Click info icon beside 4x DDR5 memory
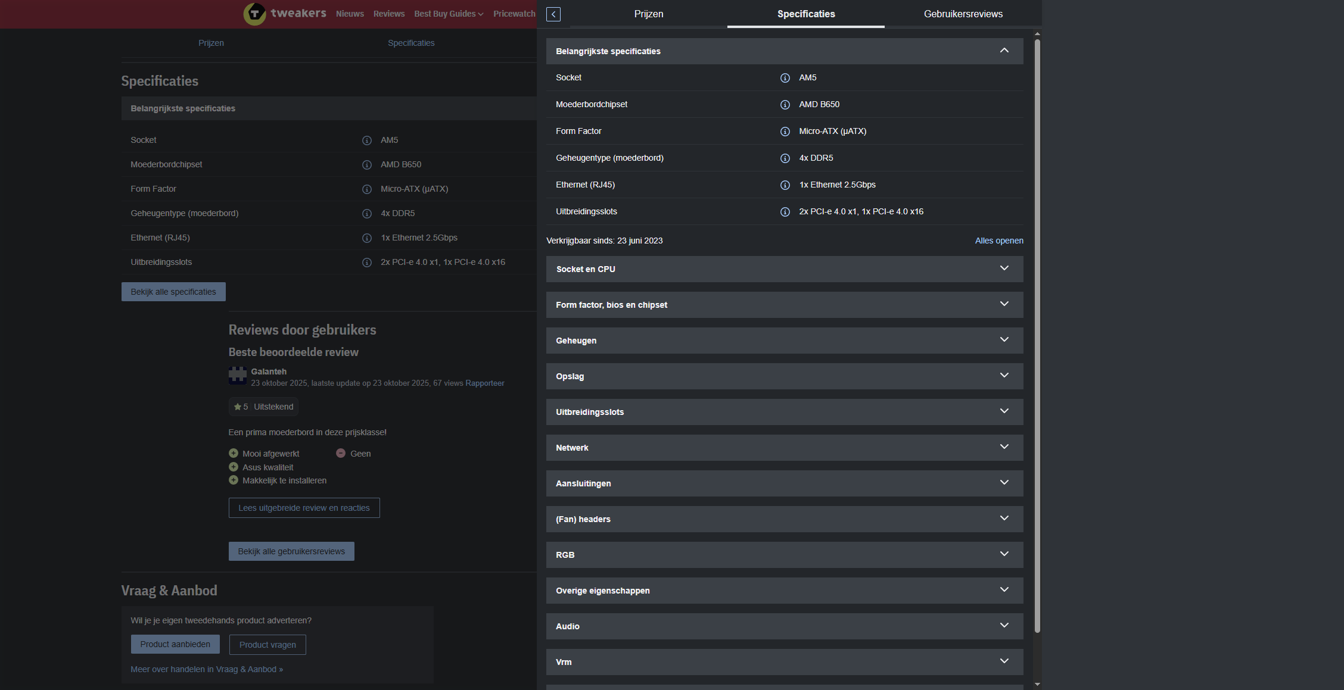The image size is (1344, 690). click(x=785, y=158)
